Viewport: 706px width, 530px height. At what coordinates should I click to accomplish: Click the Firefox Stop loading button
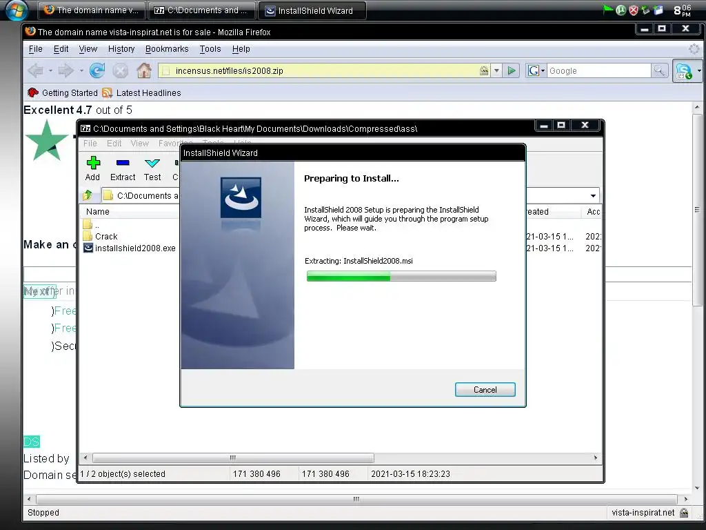click(x=120, y=71)
